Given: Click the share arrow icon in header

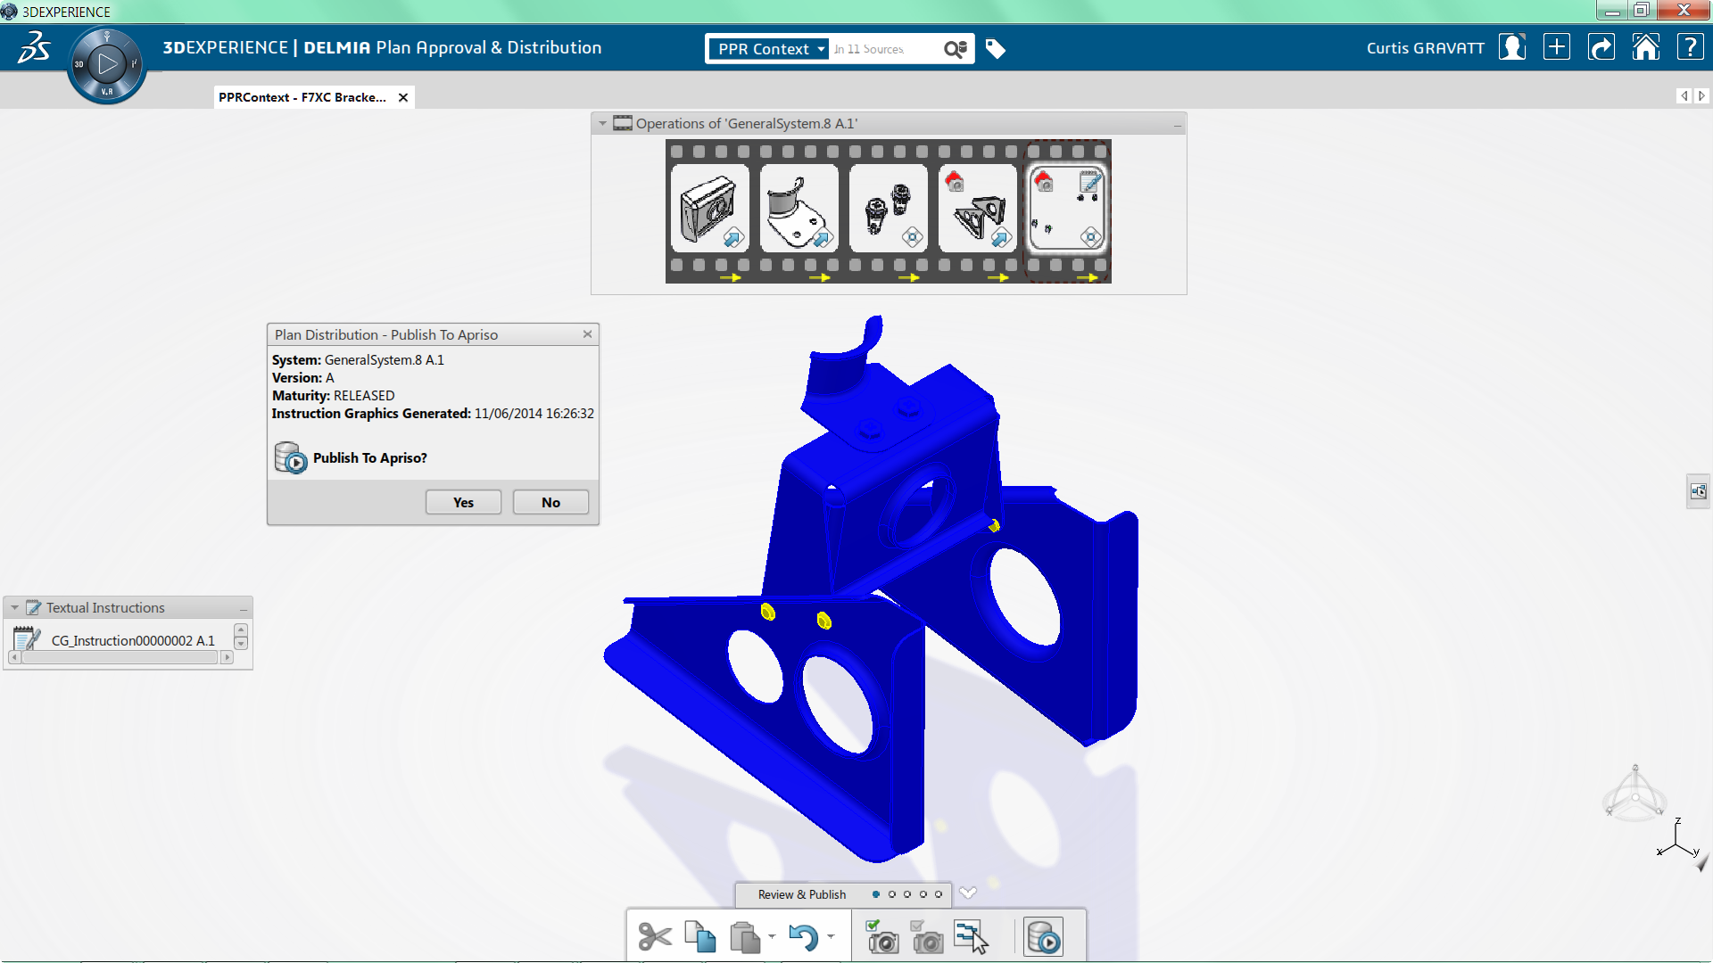Looking at the screenshot, I should [x=1601, y=47].
